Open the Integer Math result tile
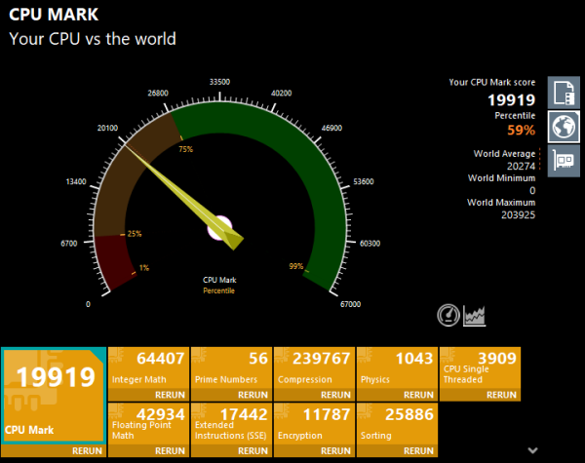585x463 pixels. pos(148,367)
